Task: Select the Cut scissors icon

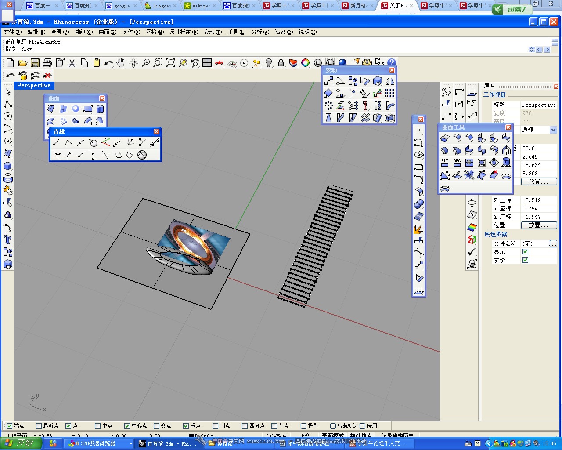Action: point(72,63)
